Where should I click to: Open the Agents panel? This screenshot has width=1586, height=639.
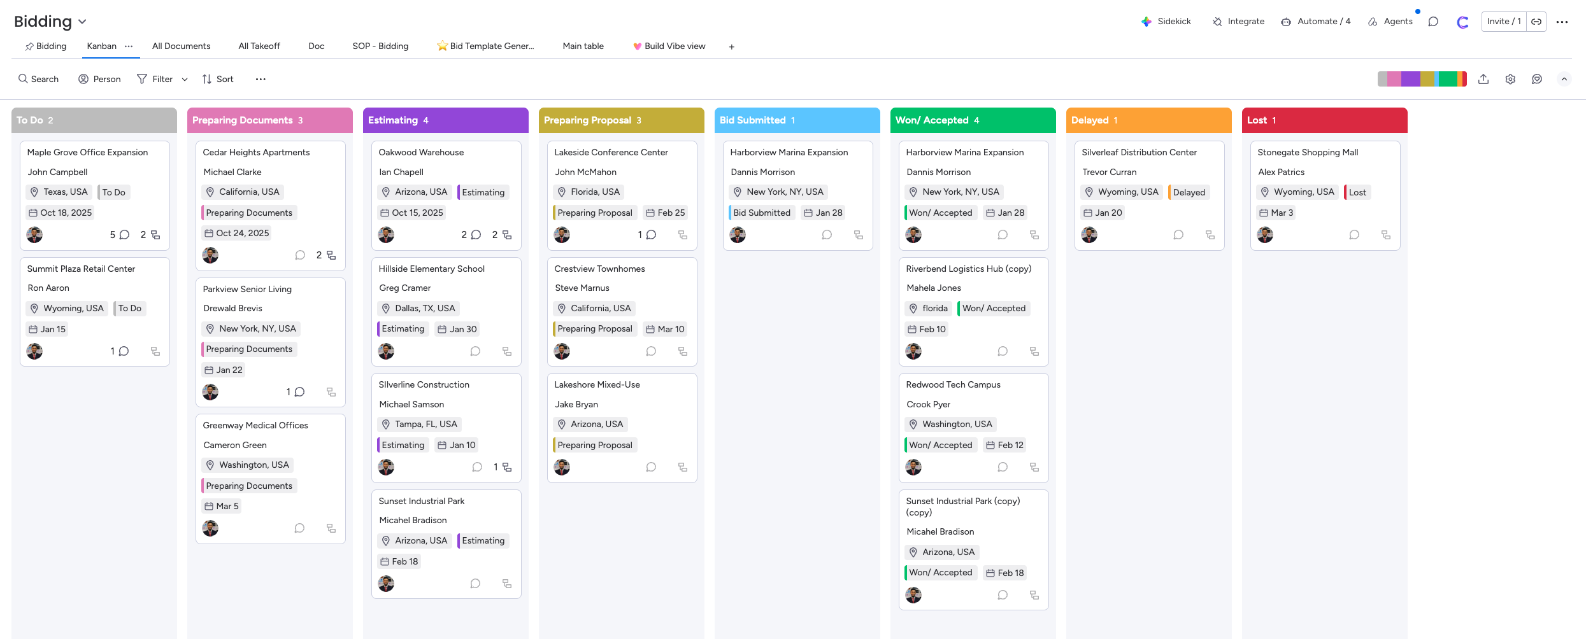(x=1390, y=21)
